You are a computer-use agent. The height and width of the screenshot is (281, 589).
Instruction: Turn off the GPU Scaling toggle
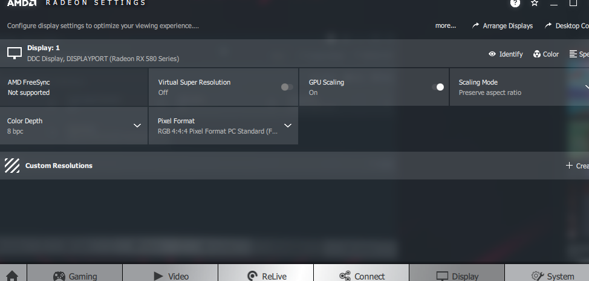coord(438,87)
